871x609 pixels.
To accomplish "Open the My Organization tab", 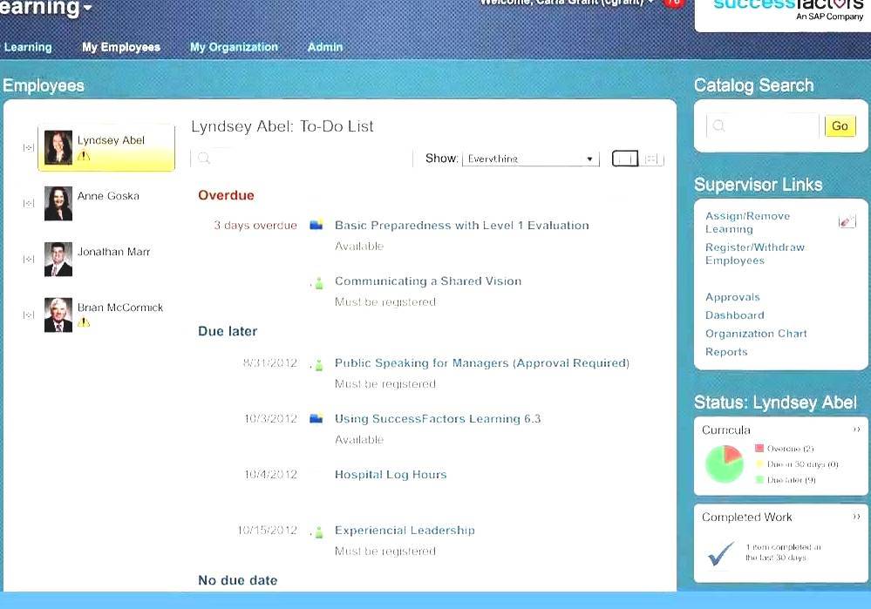I will coord(234,47).
